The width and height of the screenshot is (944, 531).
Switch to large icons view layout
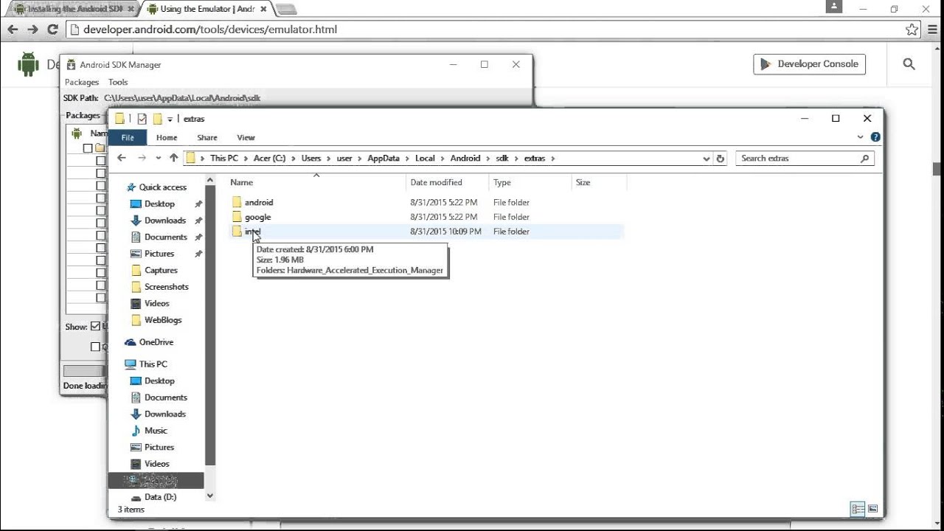(x=873, y=509)
